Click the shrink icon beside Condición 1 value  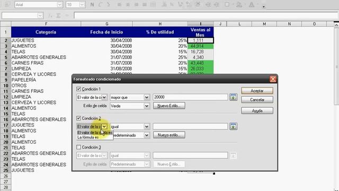click(233, 97)
